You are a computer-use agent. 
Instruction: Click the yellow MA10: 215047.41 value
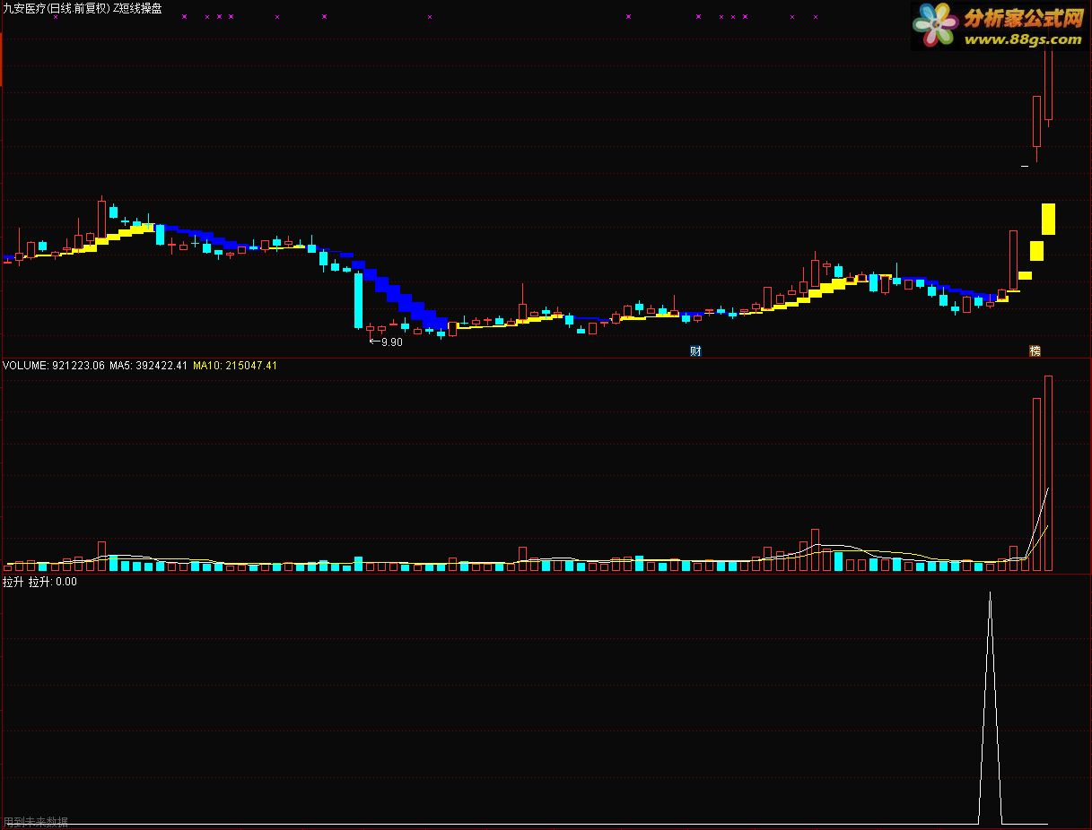pyautogui.click(x=235, y=366)
